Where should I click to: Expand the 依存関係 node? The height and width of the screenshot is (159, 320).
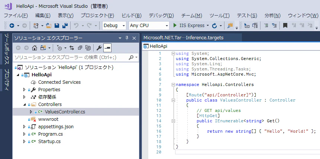pyautogui.click(x=24, y=97)
